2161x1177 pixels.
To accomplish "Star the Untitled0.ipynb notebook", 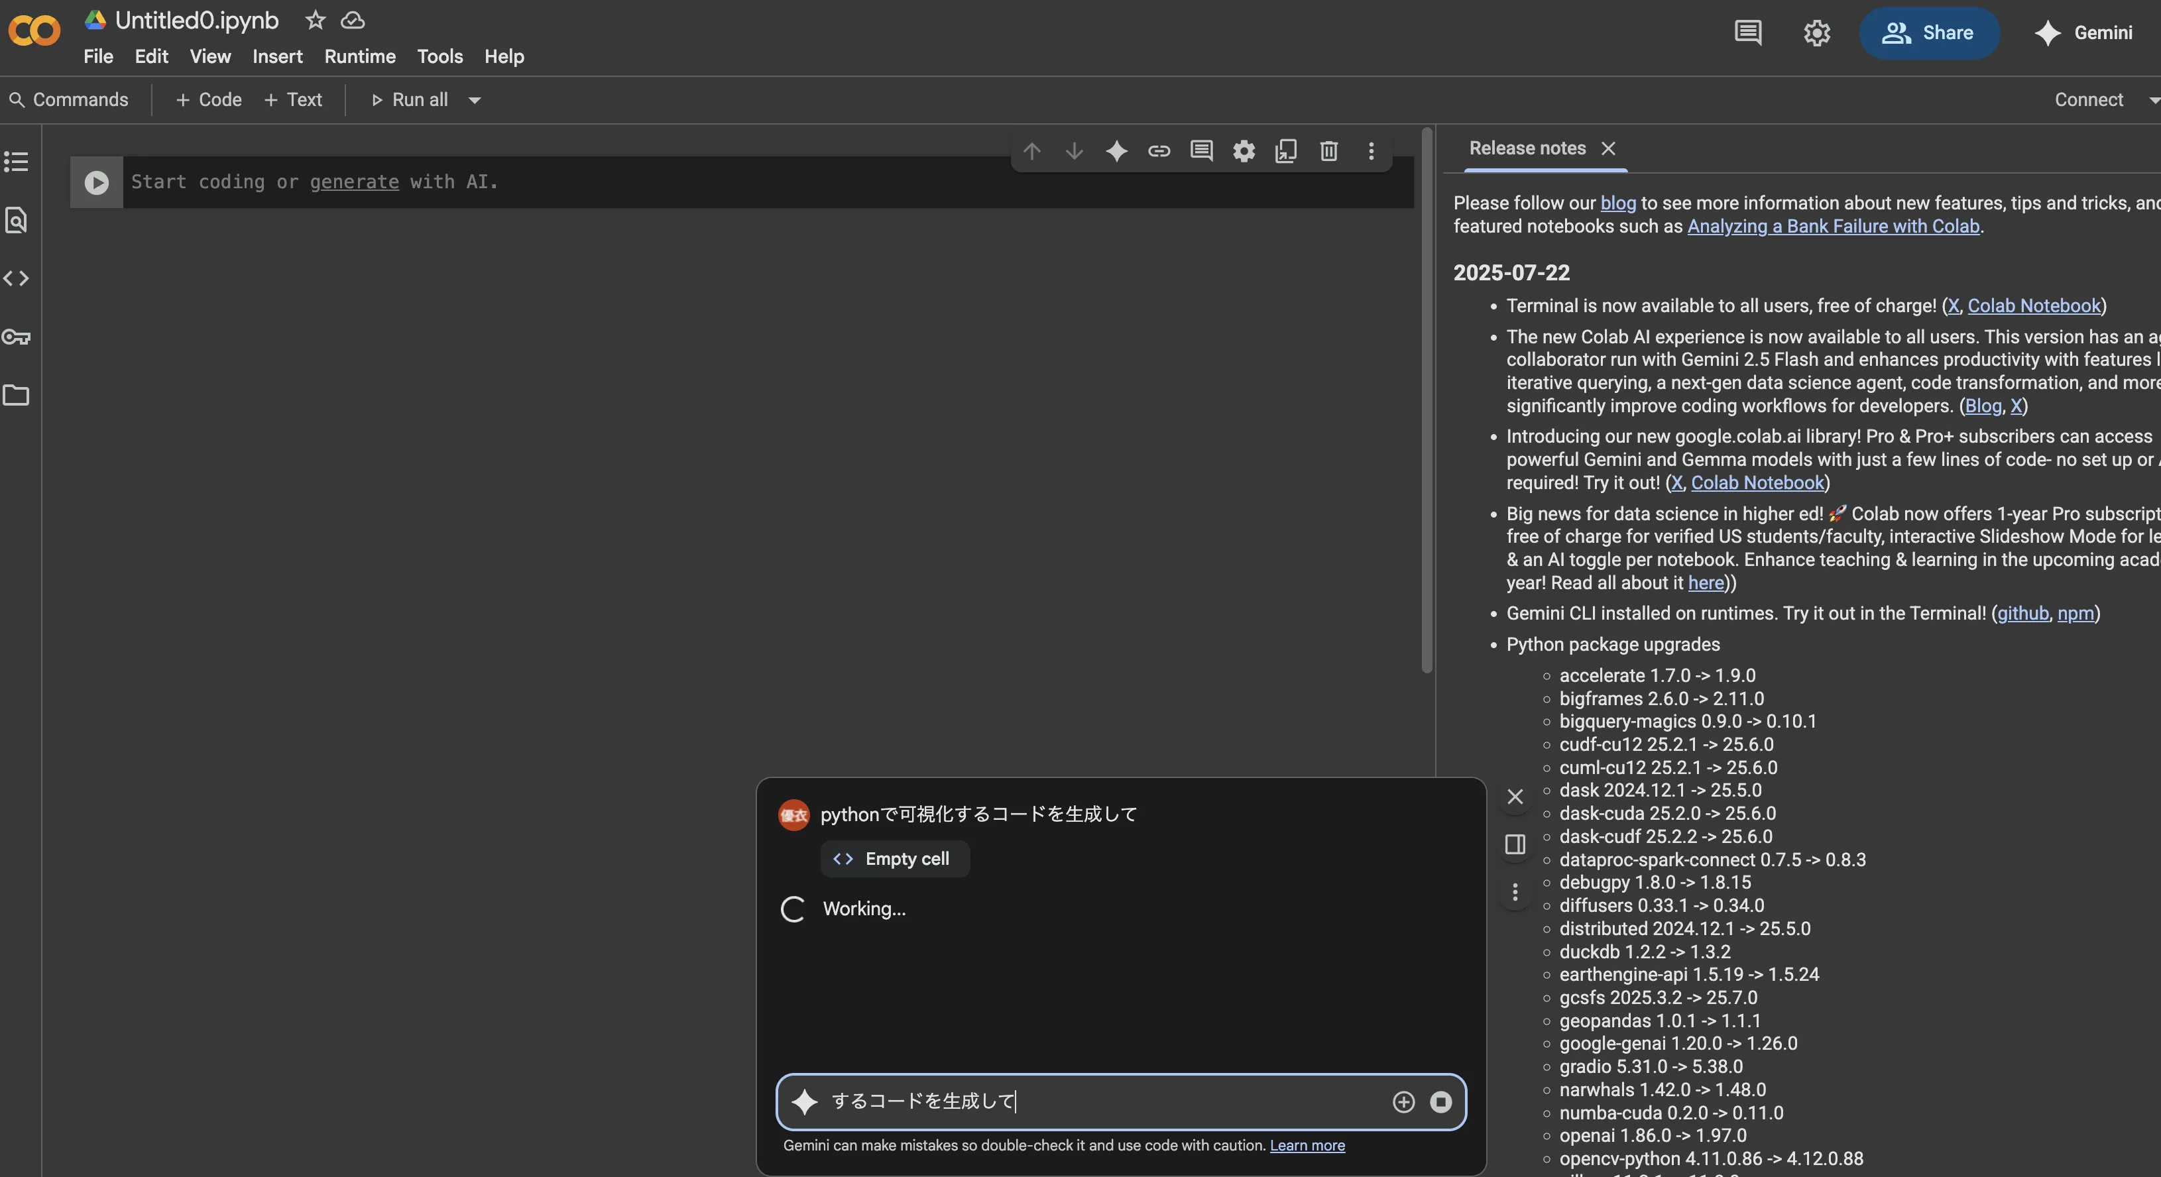I will (315, 20).
